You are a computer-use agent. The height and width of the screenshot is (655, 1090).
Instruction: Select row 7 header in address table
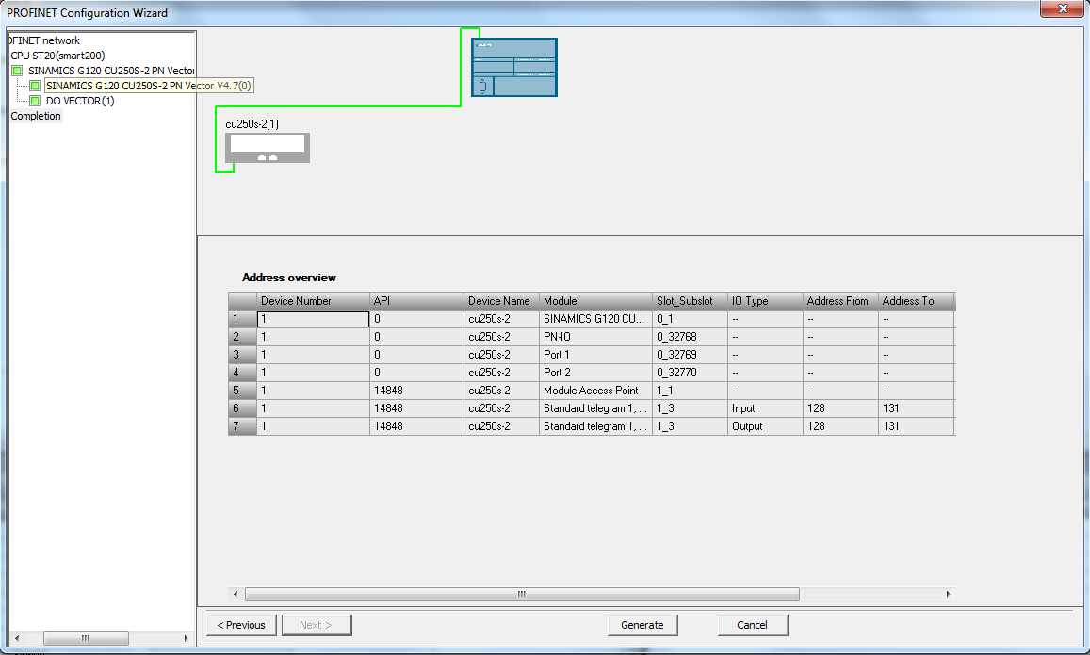243,426
